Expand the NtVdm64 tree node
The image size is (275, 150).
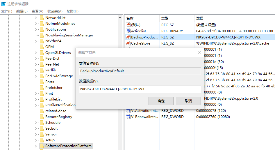[x=36, y=41]
